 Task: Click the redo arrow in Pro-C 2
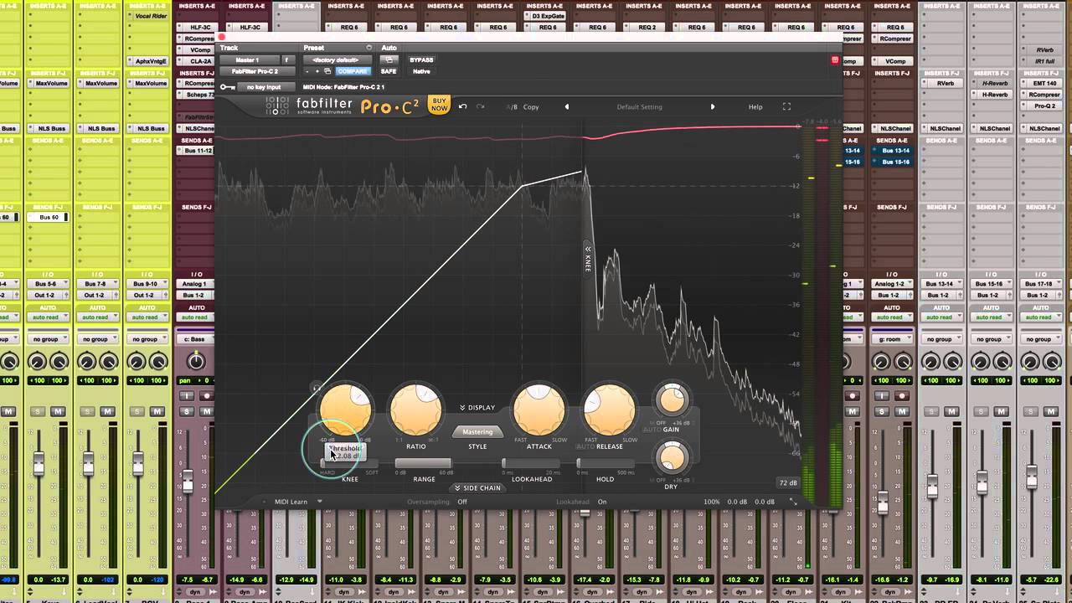click(x=482, y=106)
